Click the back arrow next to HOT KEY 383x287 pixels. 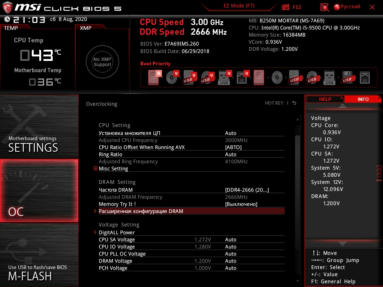click(294, 103)
